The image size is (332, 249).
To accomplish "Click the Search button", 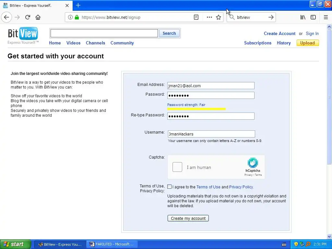I will [x=169, y=33].
